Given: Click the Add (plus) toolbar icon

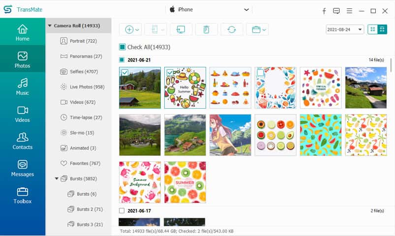Looking at the screenshot, I should [x=129, y=29].
